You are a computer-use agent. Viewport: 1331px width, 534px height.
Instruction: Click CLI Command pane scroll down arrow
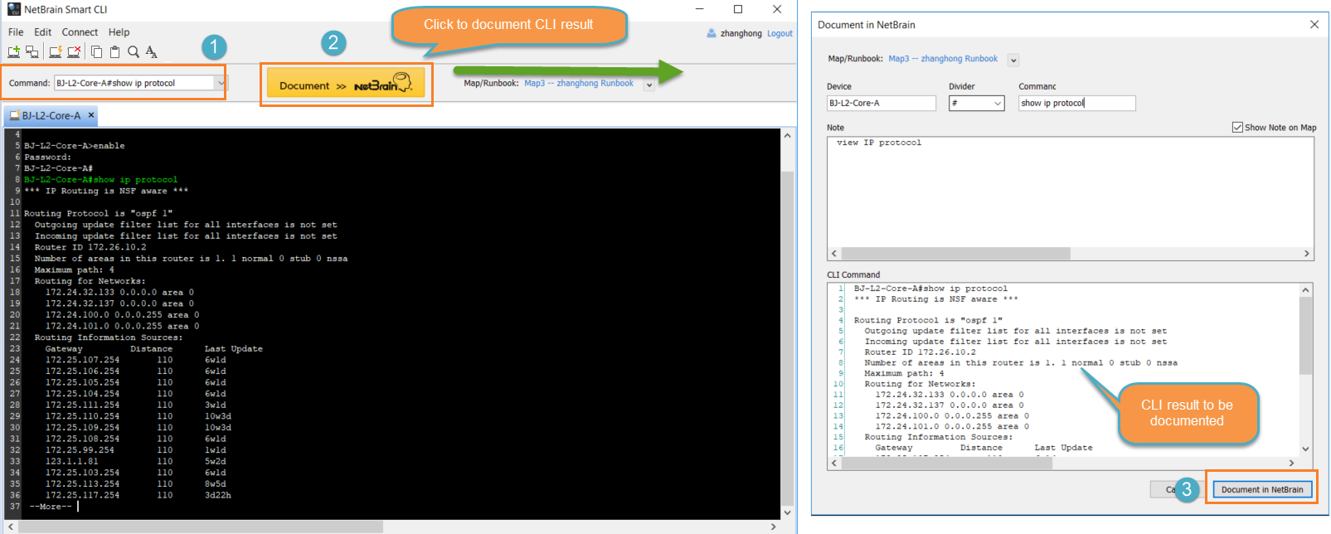tap(1306, 449)
